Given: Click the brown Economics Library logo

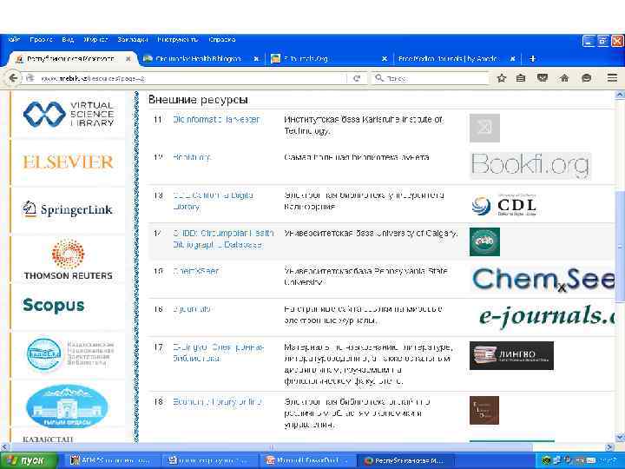Looking at the screenshot, I should pos(484,410).
